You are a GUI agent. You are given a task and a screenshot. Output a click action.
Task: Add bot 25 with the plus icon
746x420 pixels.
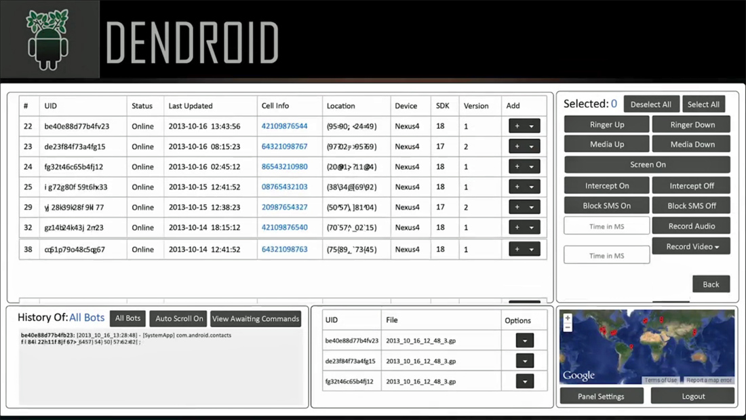tap(517, 187)
